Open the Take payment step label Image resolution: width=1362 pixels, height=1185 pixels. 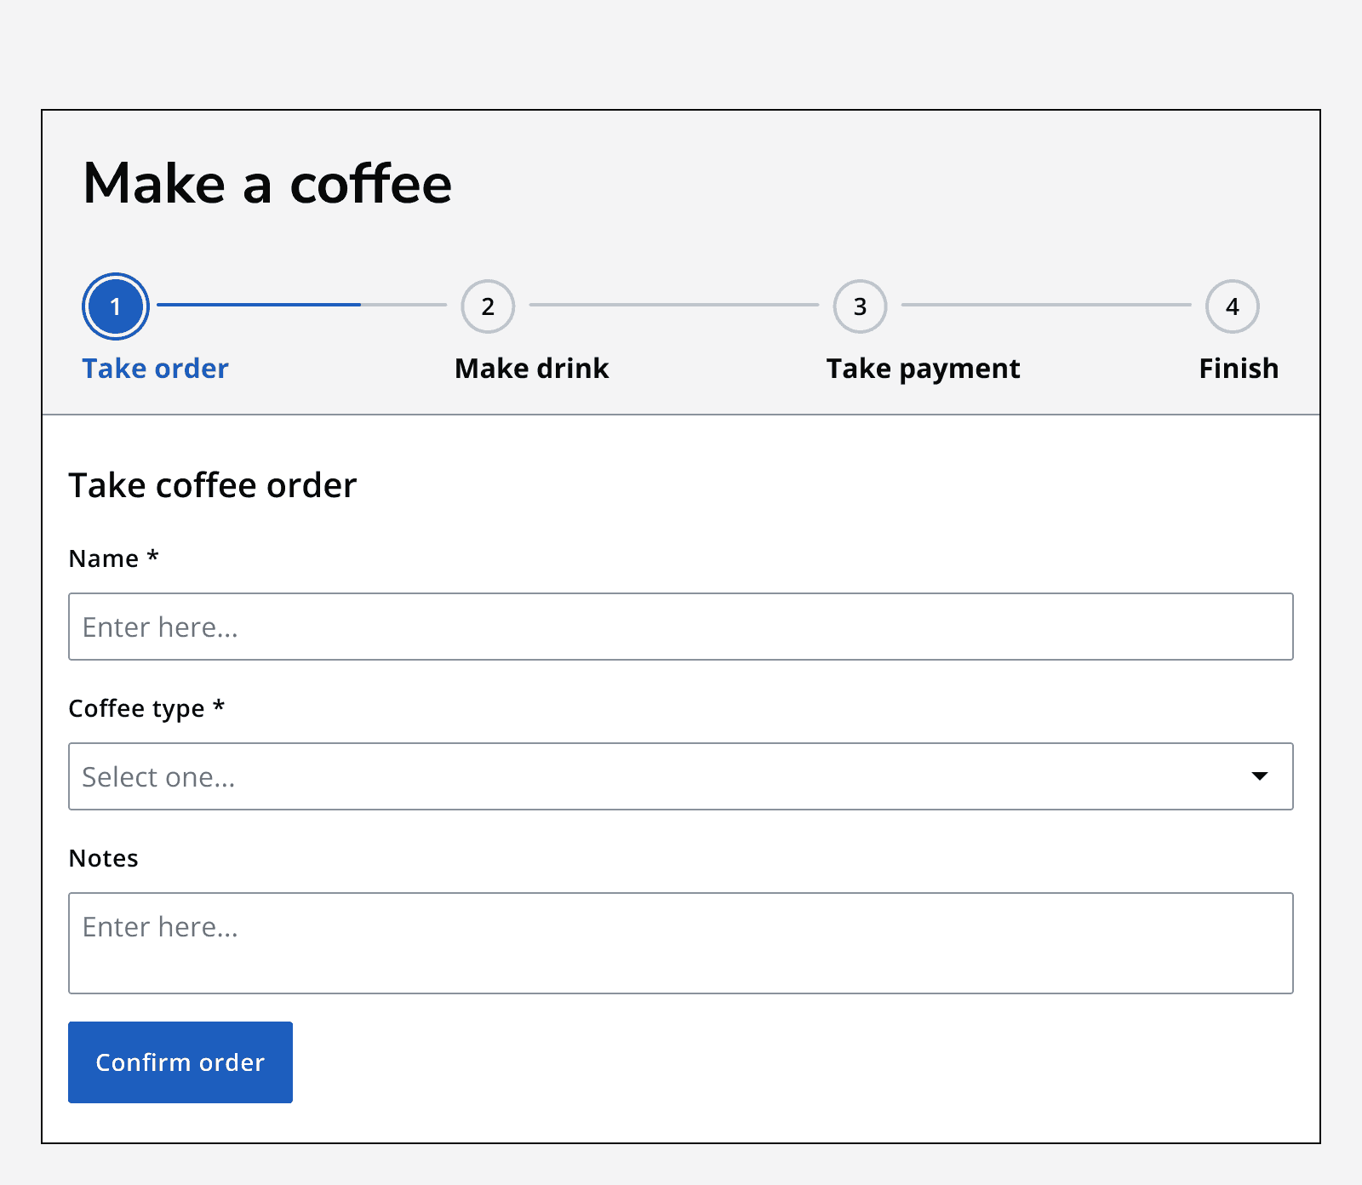pos(923,369)
